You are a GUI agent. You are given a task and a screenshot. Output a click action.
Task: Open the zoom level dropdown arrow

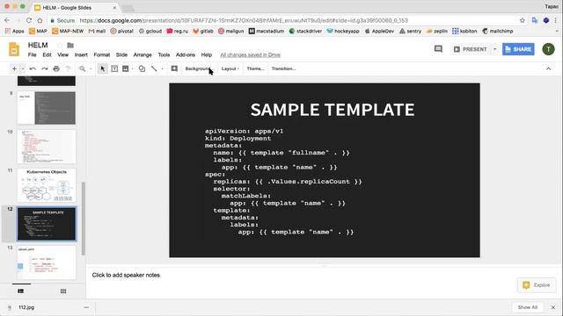tap(91, 68)
